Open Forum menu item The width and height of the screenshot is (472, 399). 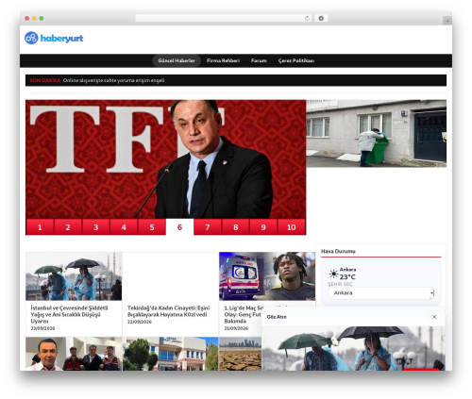click(x=259, y=60)
